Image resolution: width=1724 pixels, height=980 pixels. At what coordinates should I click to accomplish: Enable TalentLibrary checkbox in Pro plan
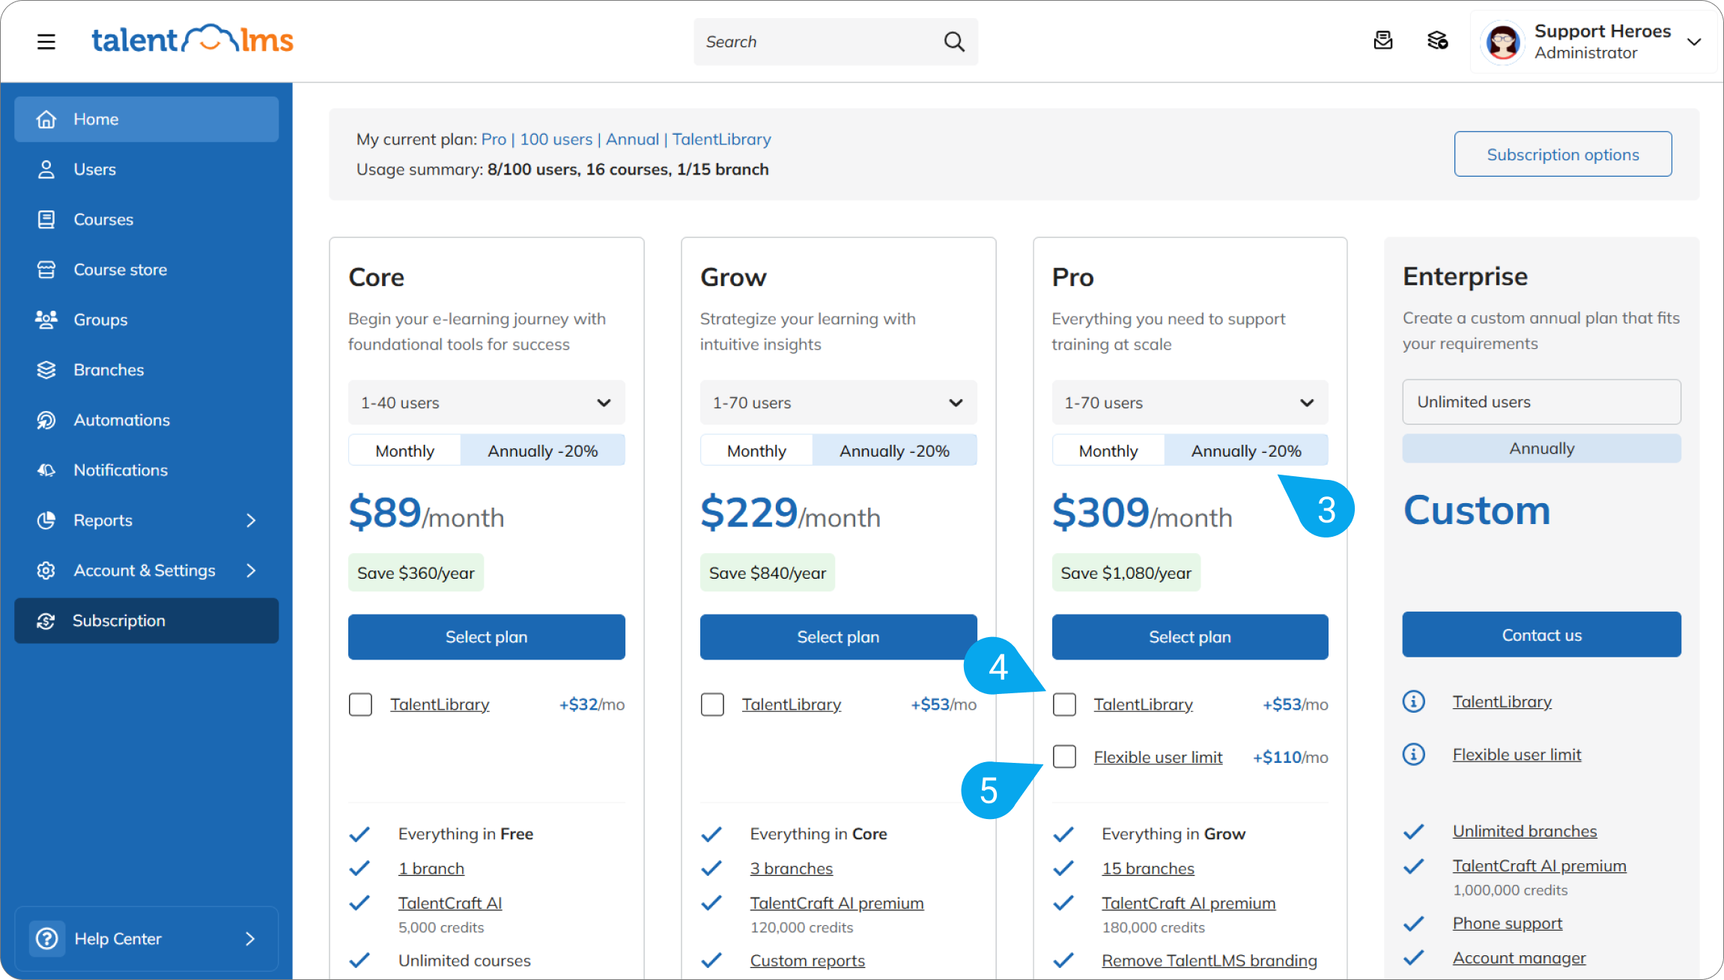tap(1064, 704)
